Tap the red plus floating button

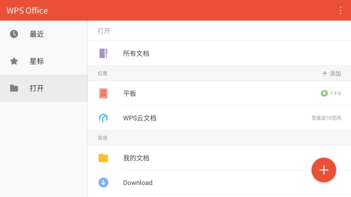[x=324, y=170]
